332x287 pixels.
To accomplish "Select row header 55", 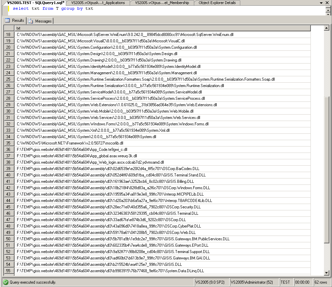I will pos(9,271).
